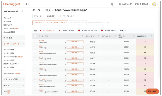Open the CSVで出力 dropdown
Screen dimensions: 162x96
coord(39,23)
